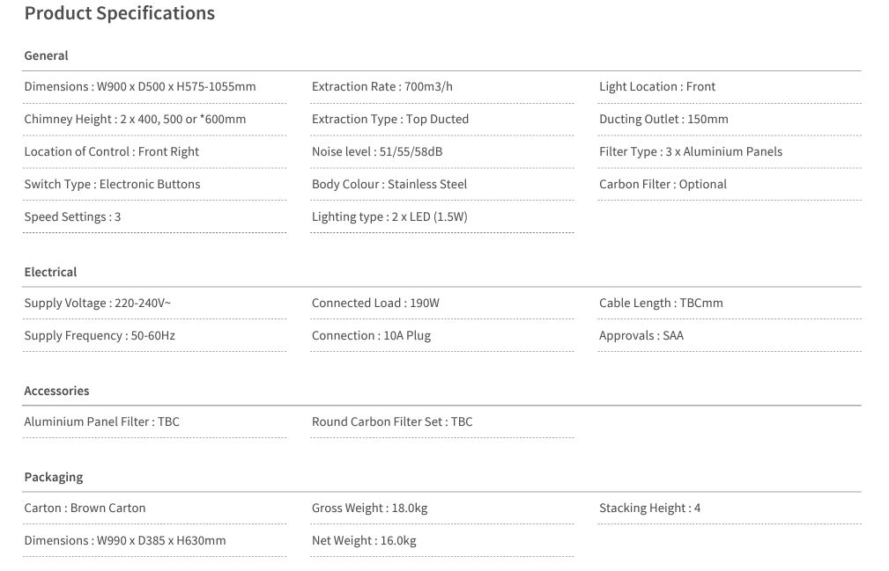Click the Carton Brown Carton entry
Image resolution: width=889 pixels, height=571 pixels.
tap(85, 508)
